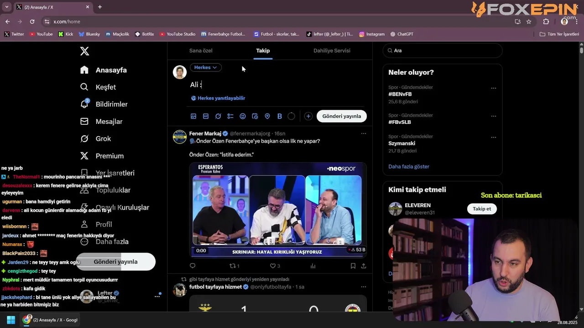The width and height of the screenshot is (584, 328).
Task: Click the sidebar Gönderi yayınla button
Action: click(x=115, y=262)
